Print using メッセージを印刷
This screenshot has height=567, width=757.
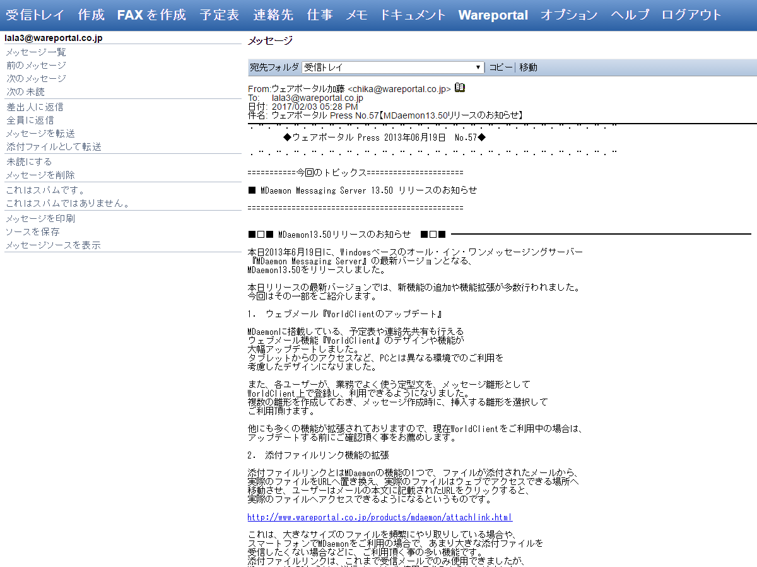pos(40,219)
